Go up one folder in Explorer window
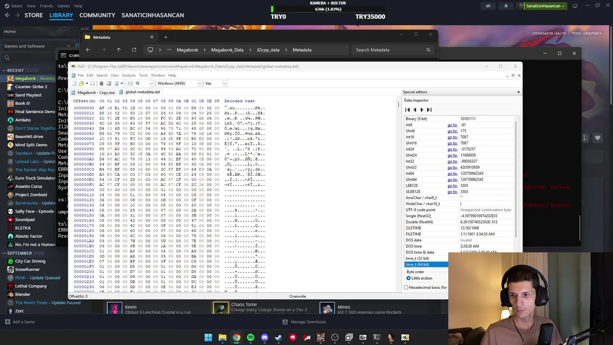Screen dimensions: 613x345 pyautogui.click(x=118, y=50)
